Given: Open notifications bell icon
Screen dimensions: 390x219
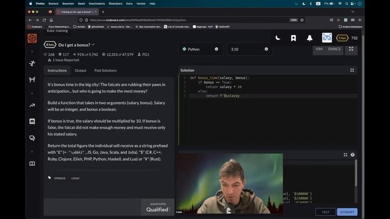Looking at the screenshot, I should [x=310, y=38].
